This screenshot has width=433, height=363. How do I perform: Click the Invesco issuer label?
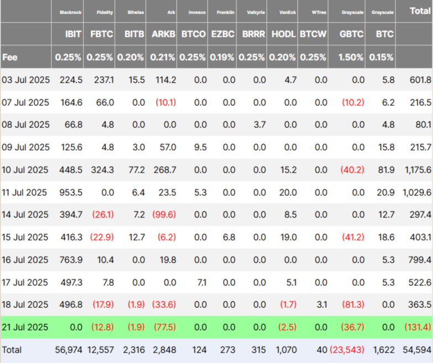point(197,12)
